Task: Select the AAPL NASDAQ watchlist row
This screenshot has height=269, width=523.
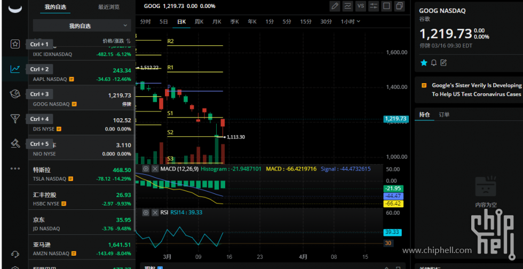Action: tap(82, 72)
